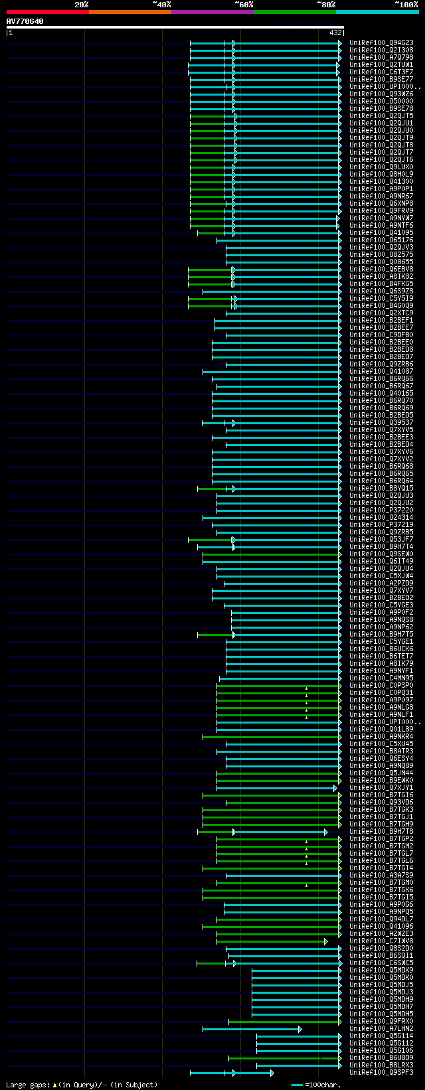Open hit UniRef100_A9P0P1
This screenshot has width=425, height=1090.
click(x=381, y=189)
